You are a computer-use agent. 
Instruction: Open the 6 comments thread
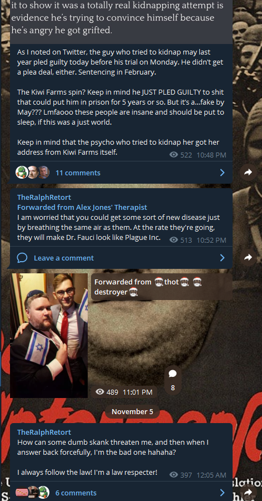click(76, 493)
